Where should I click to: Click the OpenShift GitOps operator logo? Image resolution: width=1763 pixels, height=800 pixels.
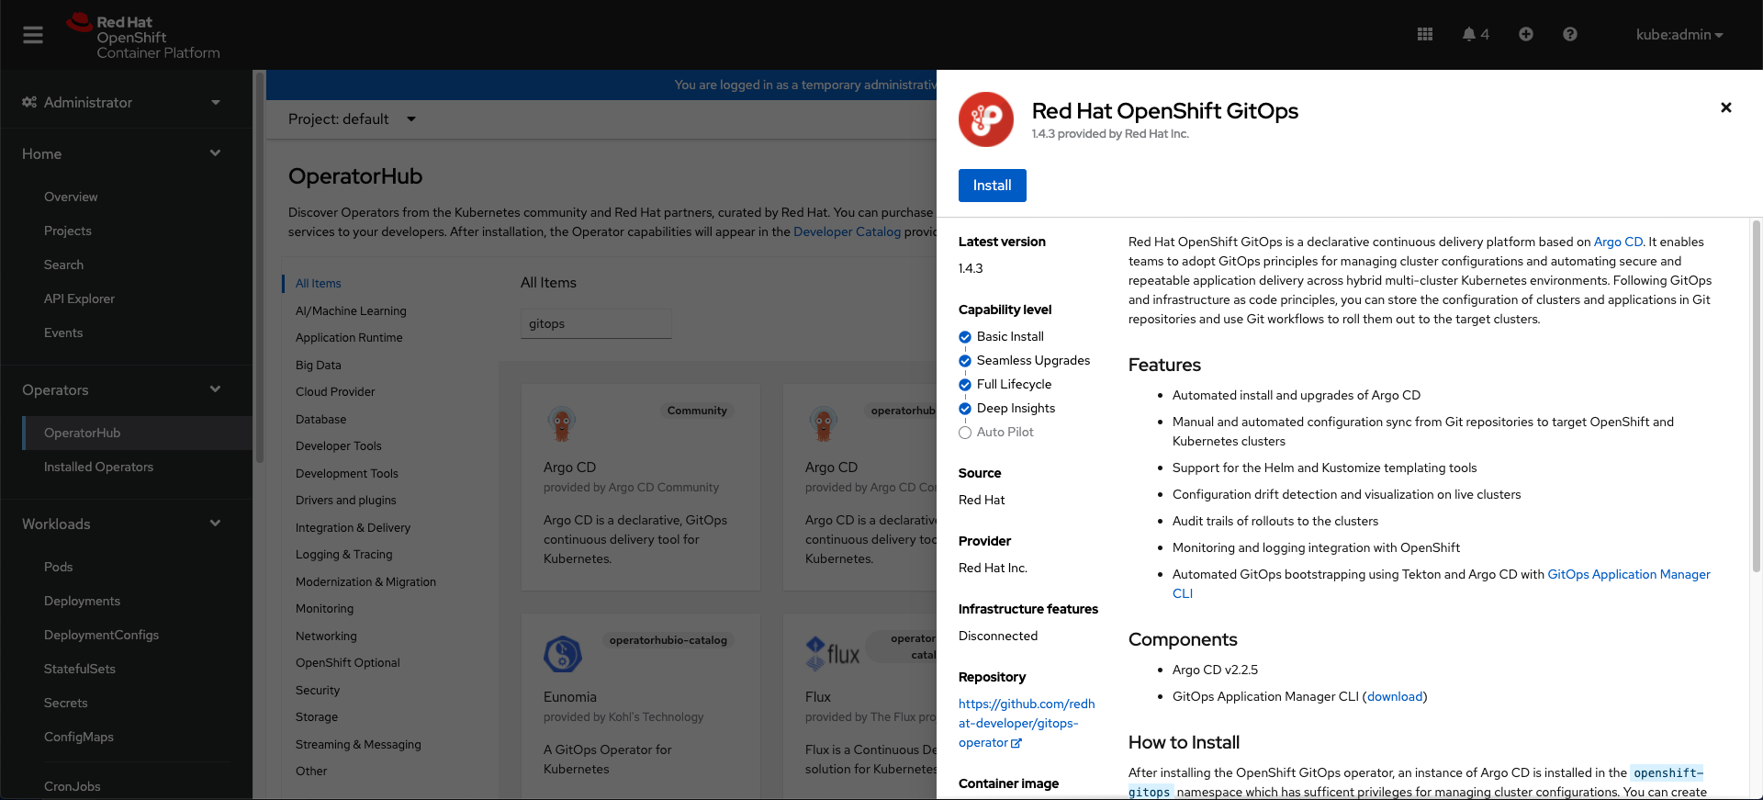986,119
